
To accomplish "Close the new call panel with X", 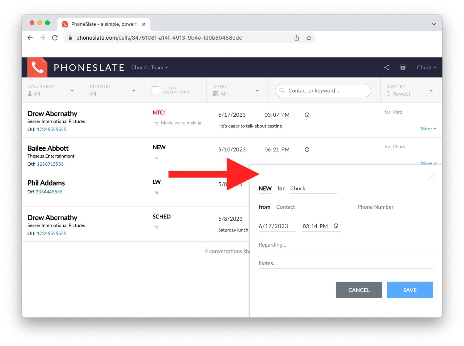I will (432, 176).
